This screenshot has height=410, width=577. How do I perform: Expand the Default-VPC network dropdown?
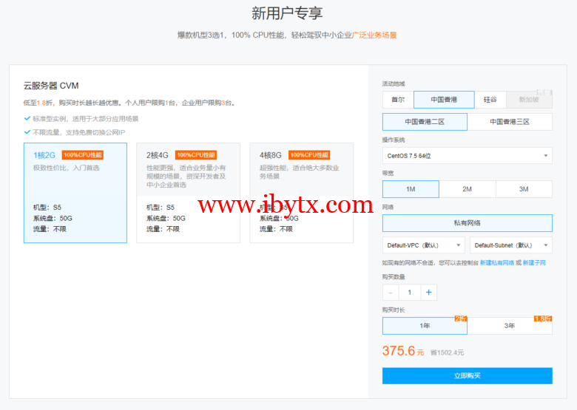[x=424, y=245]
